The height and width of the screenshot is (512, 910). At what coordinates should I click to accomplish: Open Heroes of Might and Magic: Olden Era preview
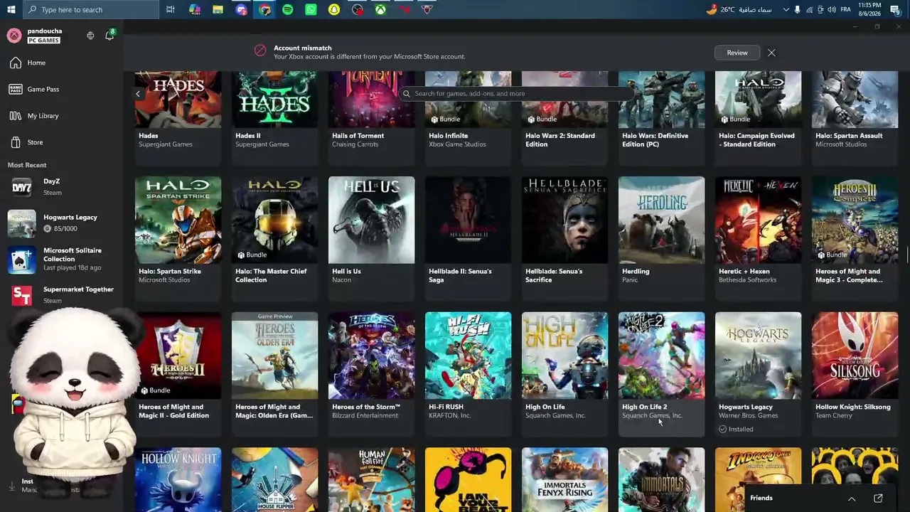click(274, 356)
